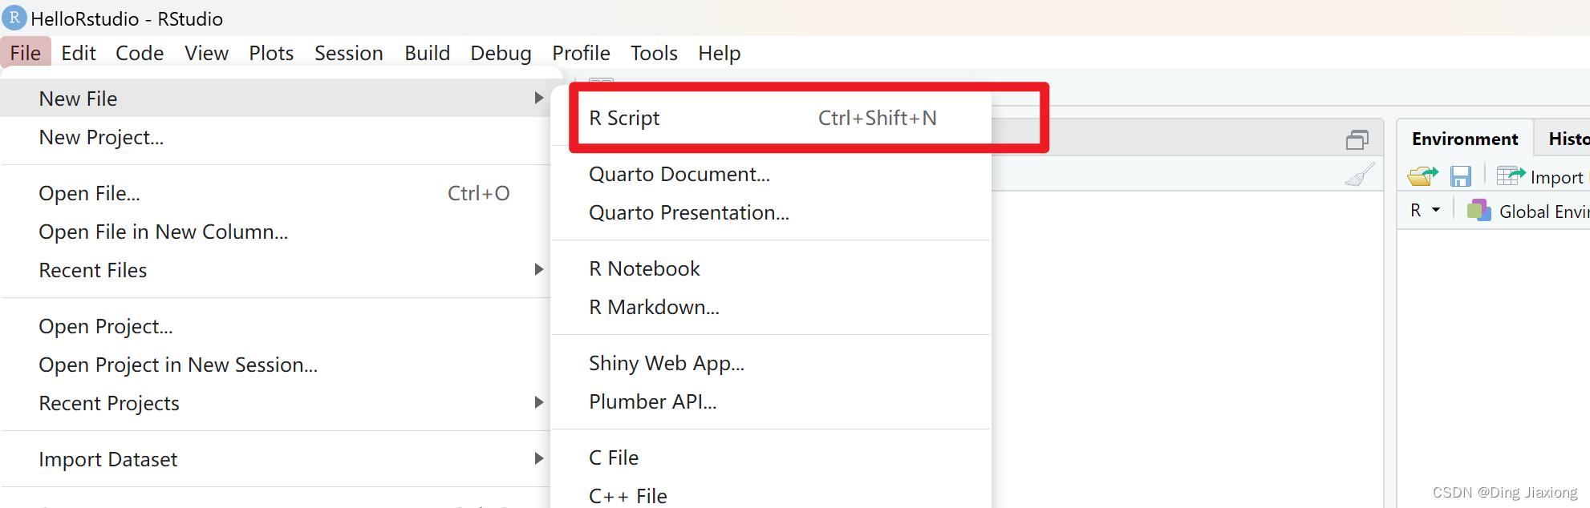This screenshot has width=1590, height=508.
Task: Click the load workspace folder icon
Action: point(1422,176)
